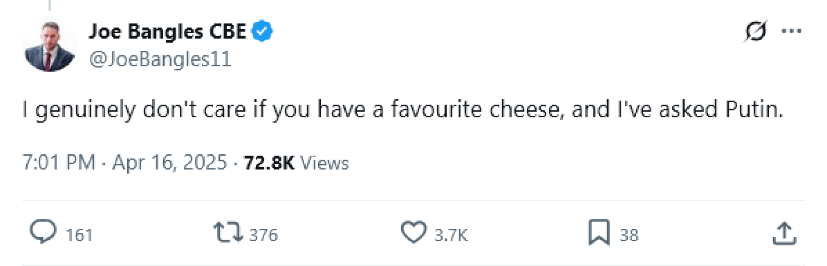The width and height of the screenshot is (827, 266).
Task: Click the word Views beside 72.8K
Action: [324, 163]
